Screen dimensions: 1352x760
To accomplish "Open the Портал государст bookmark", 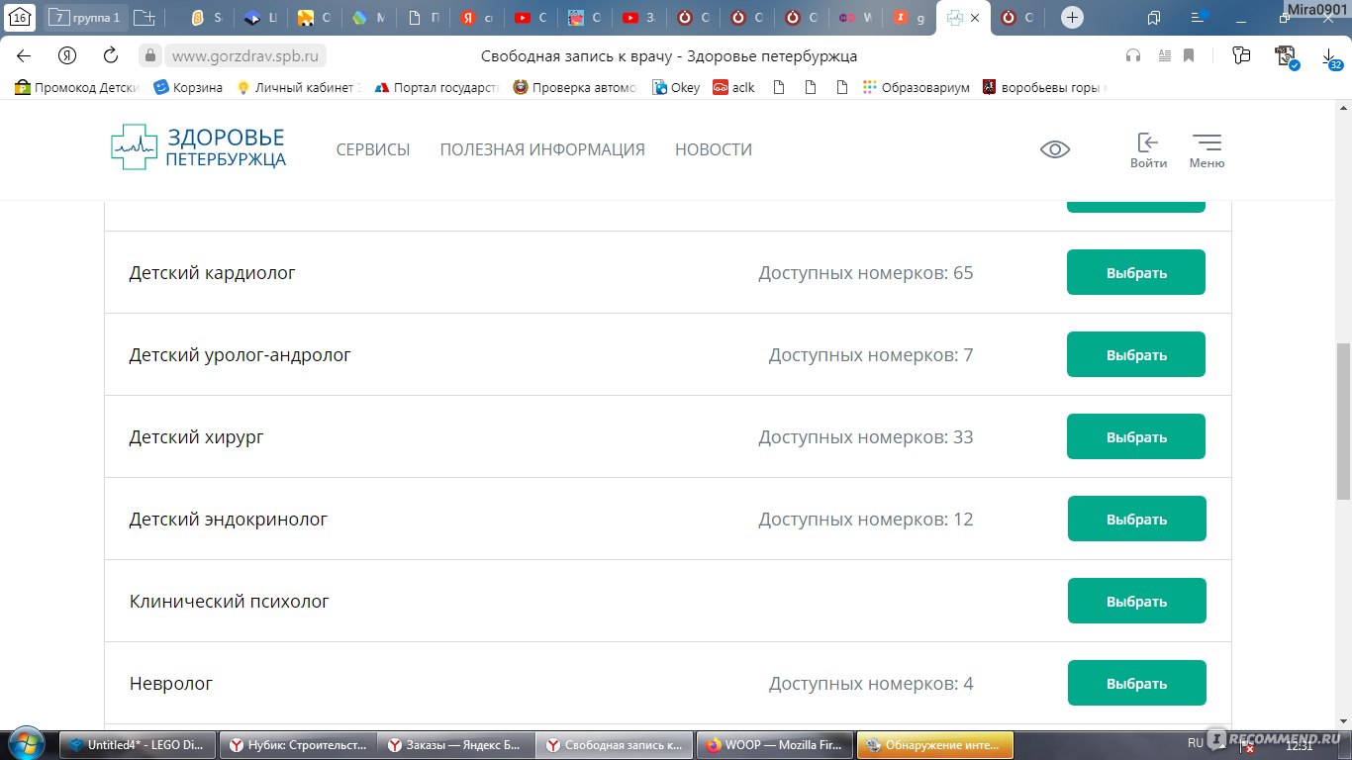I will (x=436, y=87).
